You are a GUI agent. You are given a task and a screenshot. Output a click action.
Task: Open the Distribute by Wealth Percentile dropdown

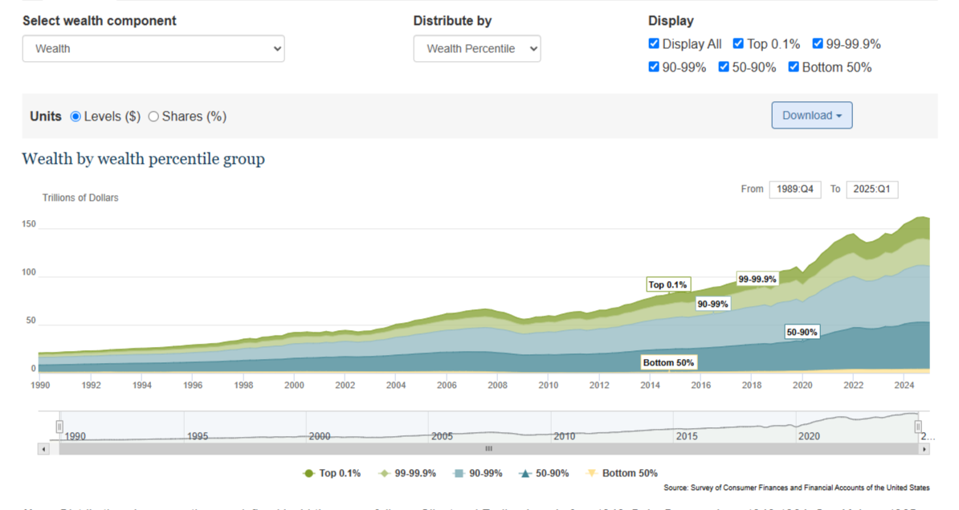click(477, 48)
